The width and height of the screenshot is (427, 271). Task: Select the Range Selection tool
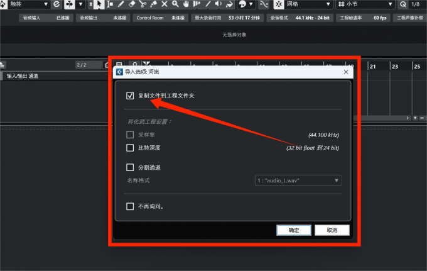[110, 4]
